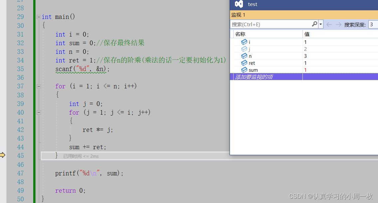
Task: Select the variable icon for i
Action: 244,42
